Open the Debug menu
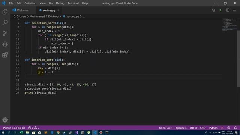This screenshot has width=240, height=135. [60, 3]
